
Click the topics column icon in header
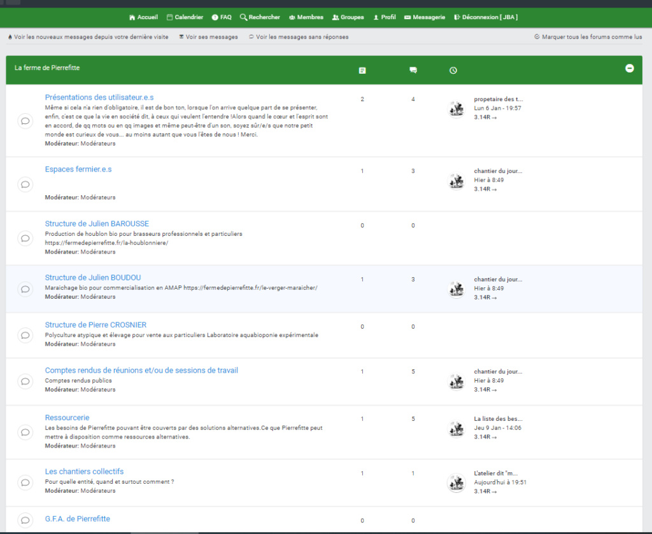pos(362,71)
